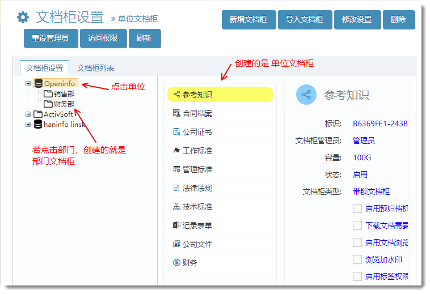This screenshot has height=294, width=430.
Task: Click the 记录表单 Excel icon
Action: 176,225
